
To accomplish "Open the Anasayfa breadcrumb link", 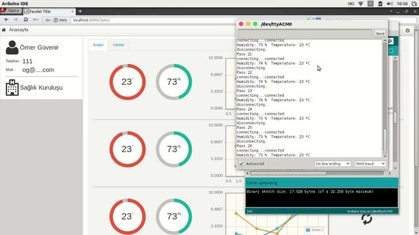I will (x=19, y=30).
